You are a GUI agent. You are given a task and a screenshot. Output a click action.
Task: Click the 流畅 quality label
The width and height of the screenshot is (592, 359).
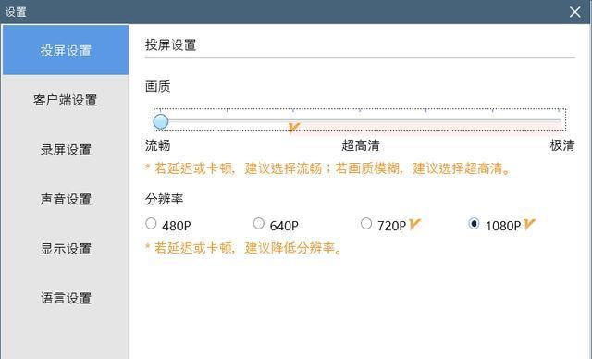coord(158,145)
